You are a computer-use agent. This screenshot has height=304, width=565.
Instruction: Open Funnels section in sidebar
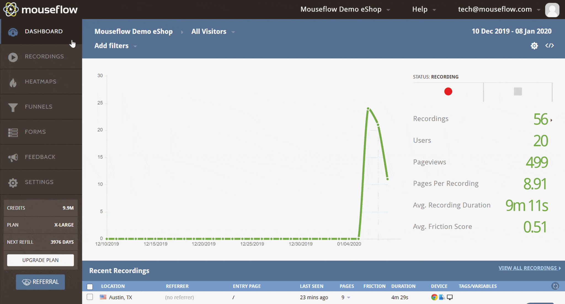click(x=38, y=107)
